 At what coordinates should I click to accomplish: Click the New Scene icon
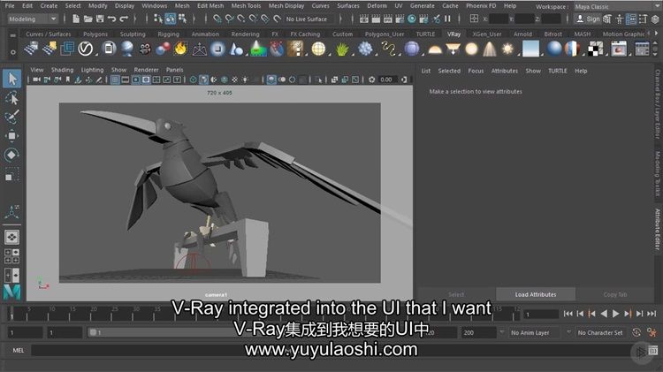(x=76, y=19)
